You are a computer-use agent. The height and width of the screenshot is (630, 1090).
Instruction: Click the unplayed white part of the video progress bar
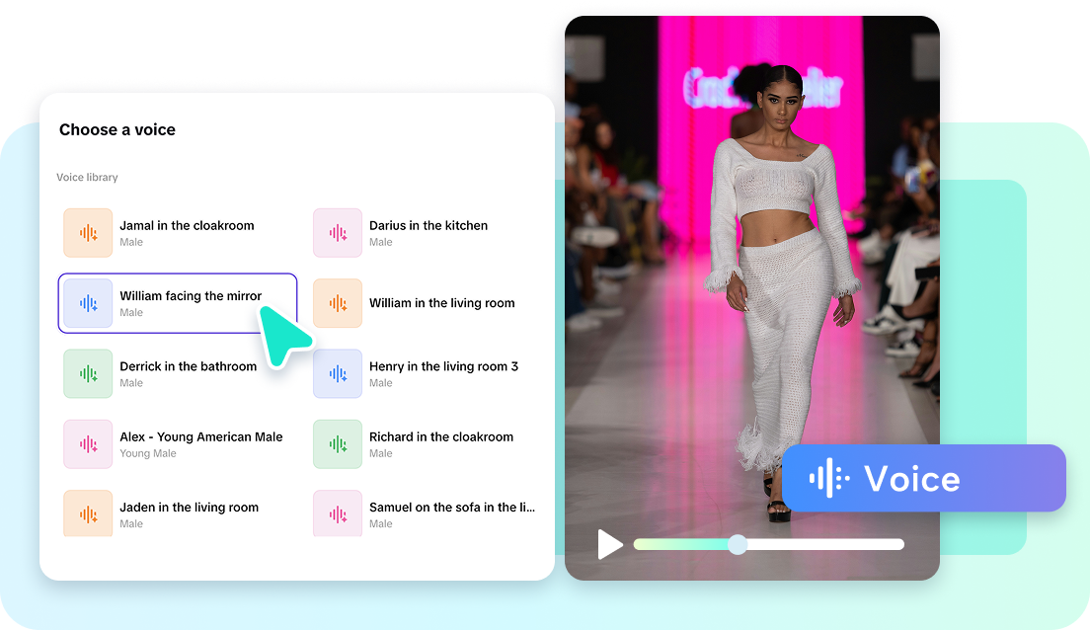click(x=825, y=544)
